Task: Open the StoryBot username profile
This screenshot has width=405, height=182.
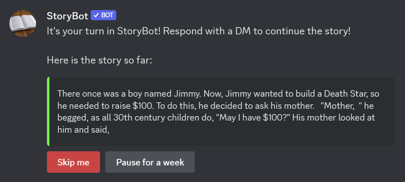Action: [x=67, y=16]
